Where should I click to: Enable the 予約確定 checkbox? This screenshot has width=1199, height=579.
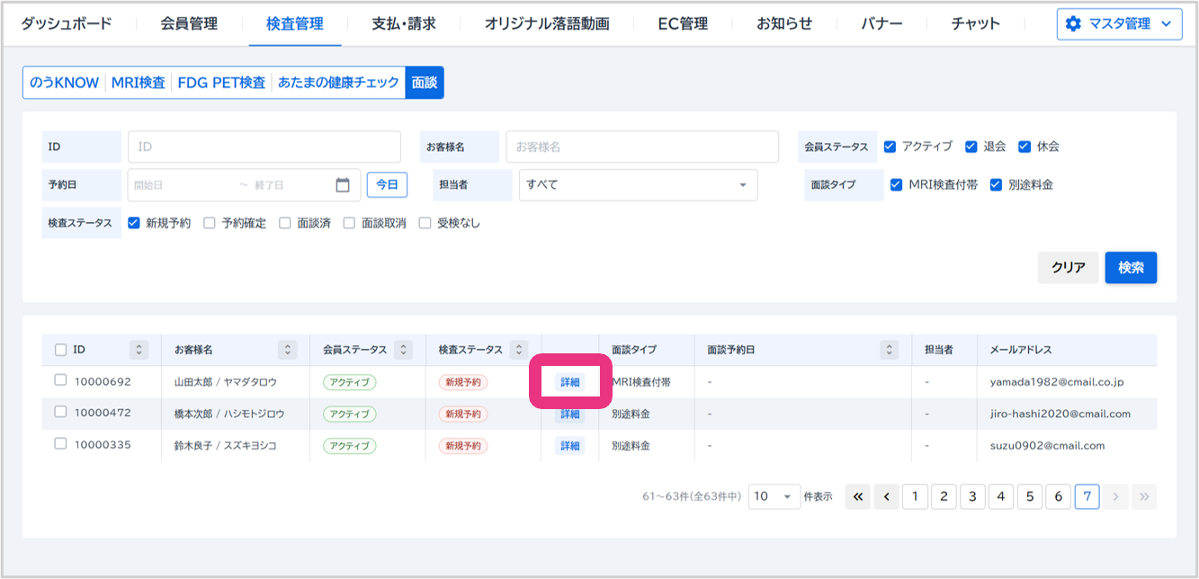(210, 223)
